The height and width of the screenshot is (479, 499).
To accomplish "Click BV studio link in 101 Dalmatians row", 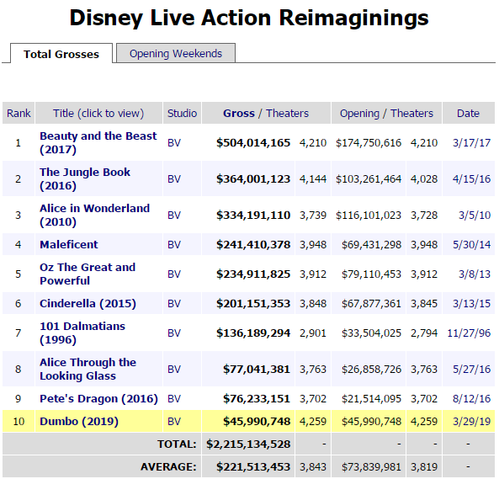I will pyautogui.click(x=174, y=333).
